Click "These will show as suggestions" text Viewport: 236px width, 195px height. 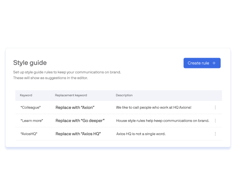pos(50,78)
